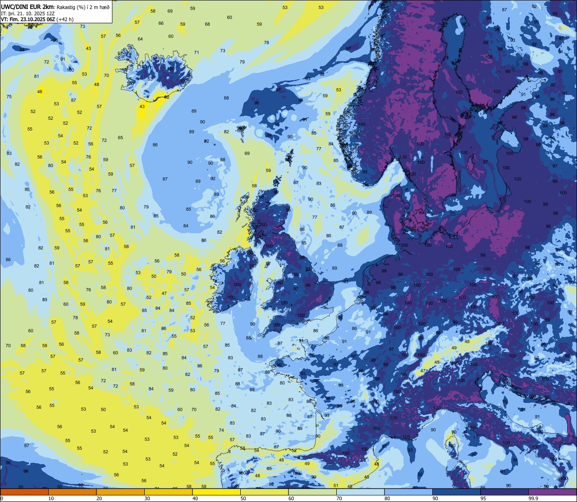
Task: Click the humidity value '46' west of Iceland
Action: (40, 92)
